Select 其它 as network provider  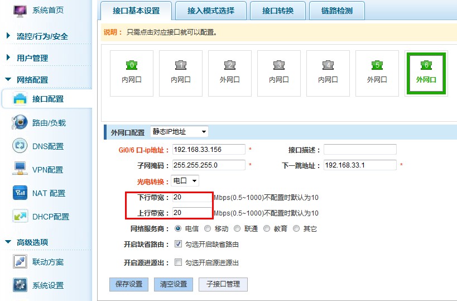[296, 228]
